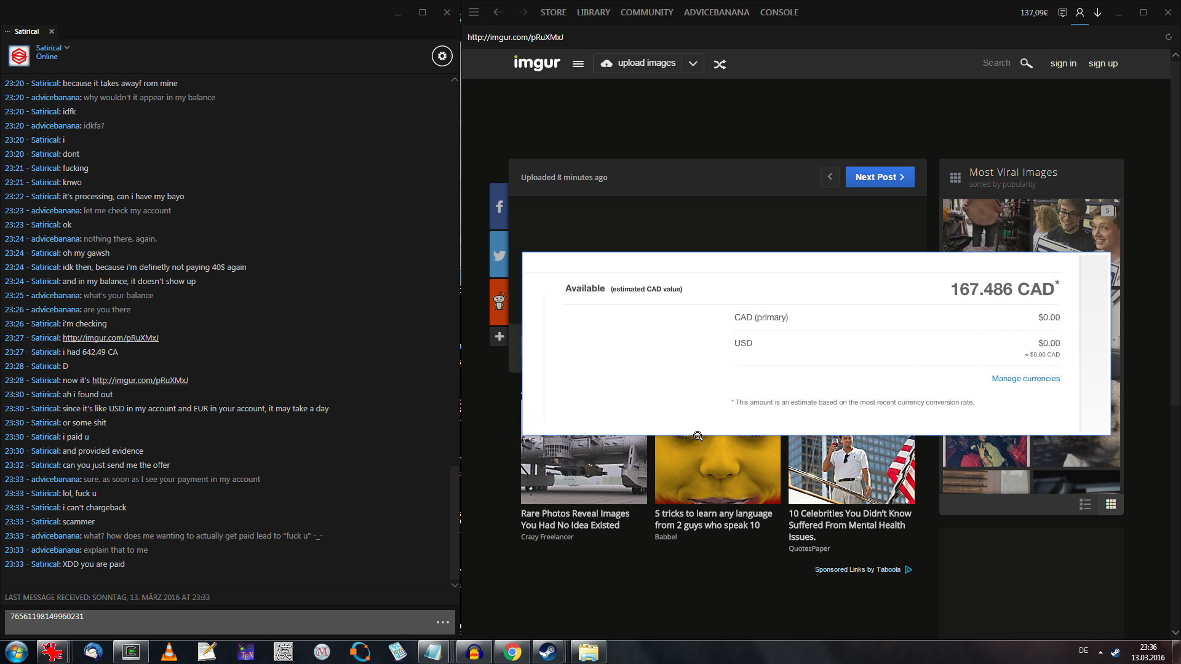Share the post via Twitter icon
Viewport: 1181px width, 664px height.
[499, 255]
